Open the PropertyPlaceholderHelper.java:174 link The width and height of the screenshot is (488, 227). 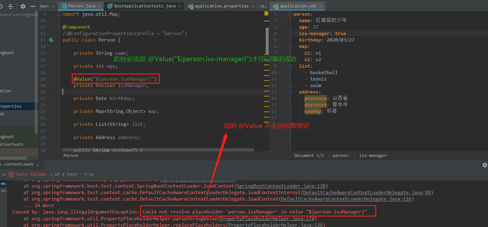coord(267,219)
